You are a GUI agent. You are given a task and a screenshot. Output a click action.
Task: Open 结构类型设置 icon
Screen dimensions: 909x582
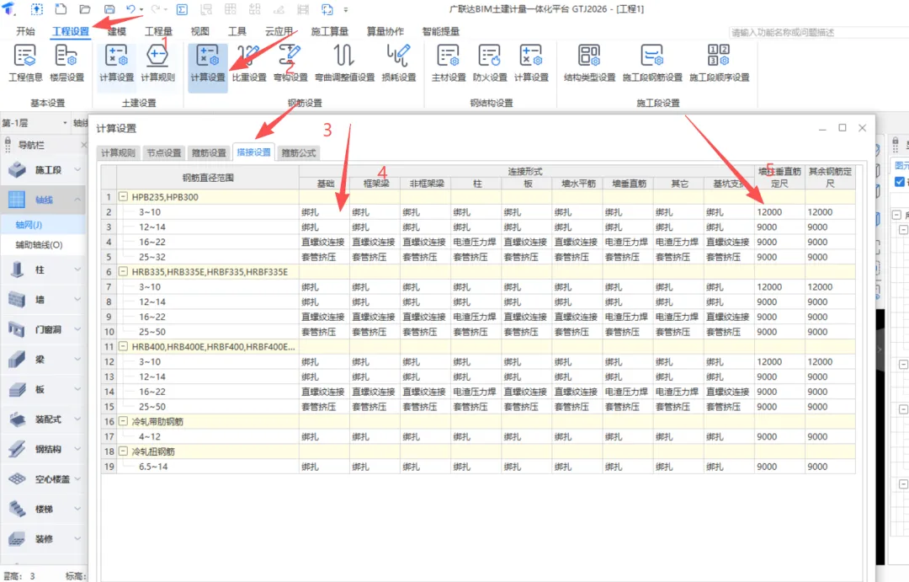point(589,63)
